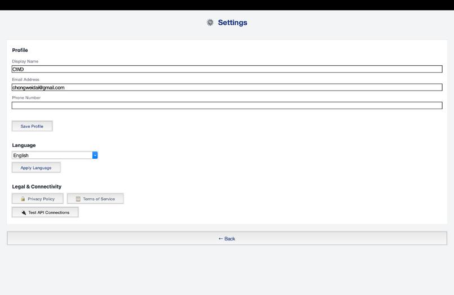
Task: Click the Settings page title
Action: click(233, 23)
